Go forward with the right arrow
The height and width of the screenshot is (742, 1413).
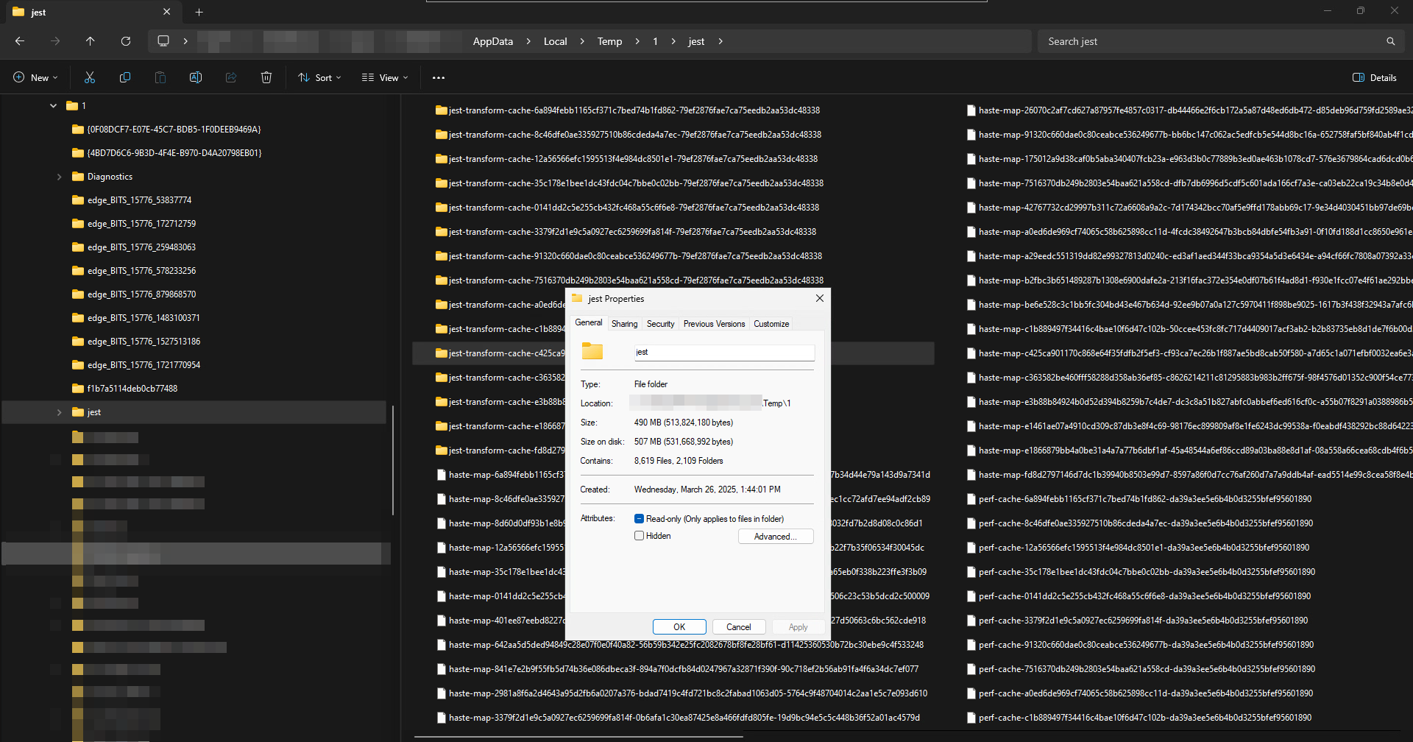(55, 41)
